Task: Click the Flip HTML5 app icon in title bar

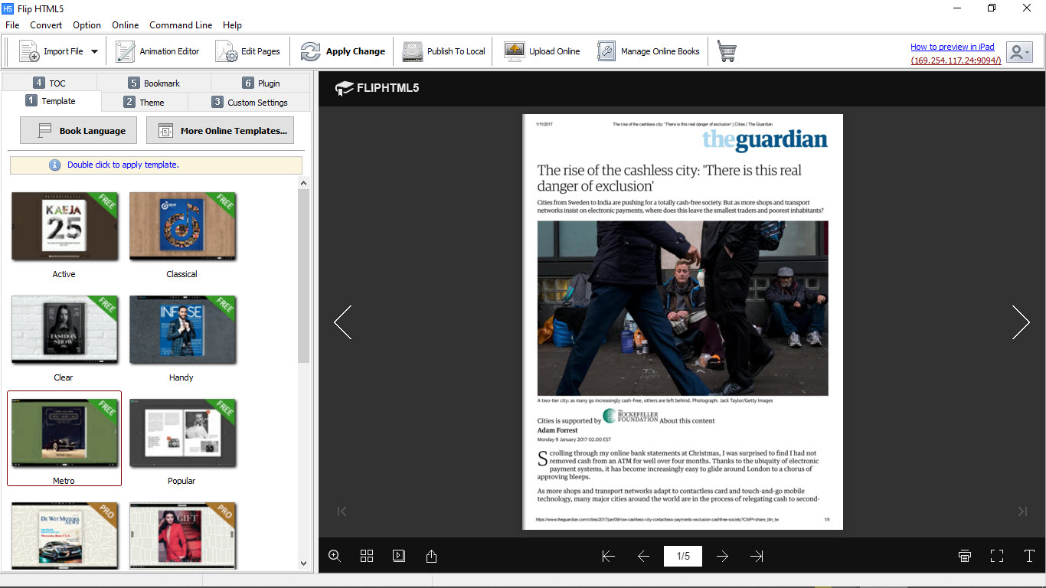Action: click(8, 8)
